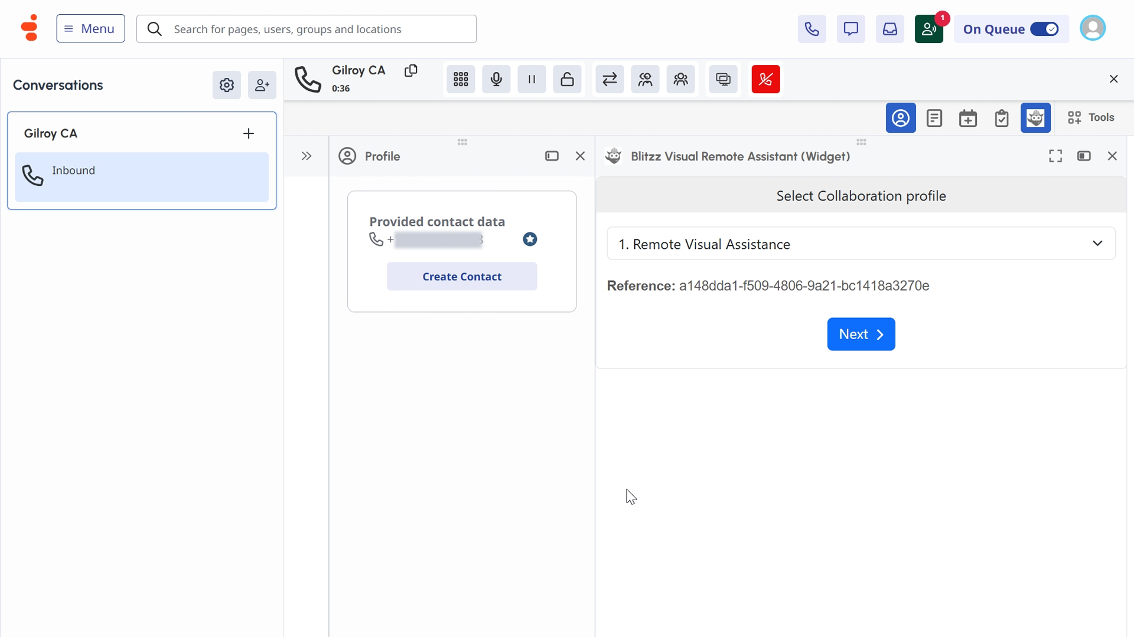1134x637 pixels.
Task: Expand the collapsed panel with double chevron
Action: (x=306, y=156)
